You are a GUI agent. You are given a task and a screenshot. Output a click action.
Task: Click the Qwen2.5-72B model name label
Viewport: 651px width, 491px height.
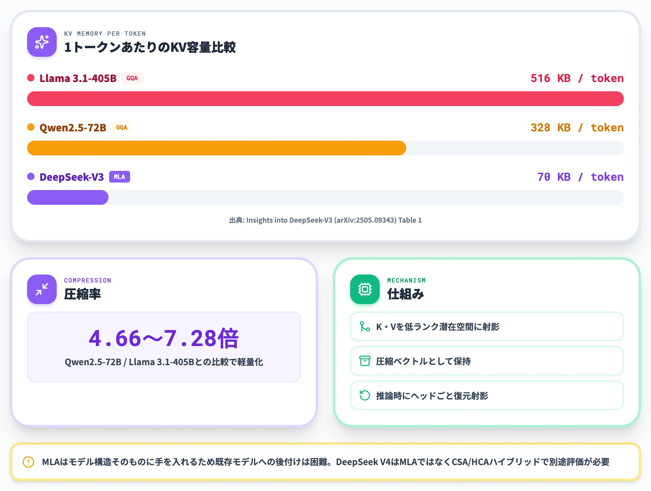coord(73,128)
